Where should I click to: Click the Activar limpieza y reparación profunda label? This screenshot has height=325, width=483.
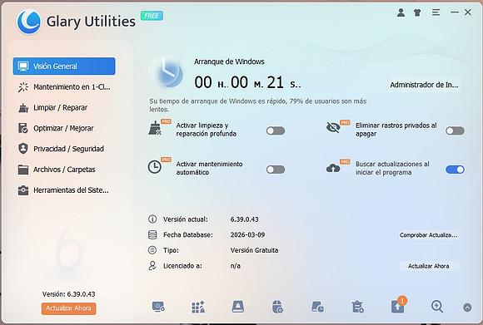(x=207, y=130)
